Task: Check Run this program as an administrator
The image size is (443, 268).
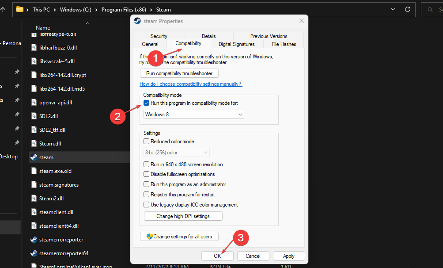Action: 146,184
